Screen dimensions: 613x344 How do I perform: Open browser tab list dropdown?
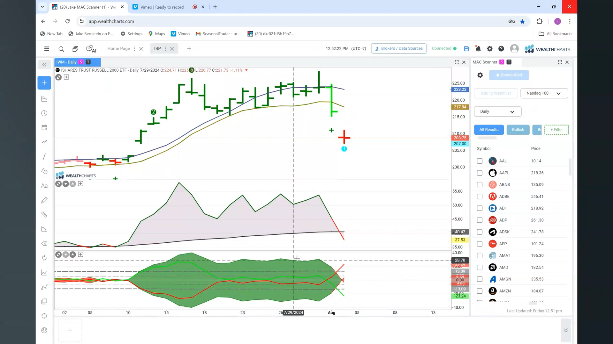pos(42,7)
